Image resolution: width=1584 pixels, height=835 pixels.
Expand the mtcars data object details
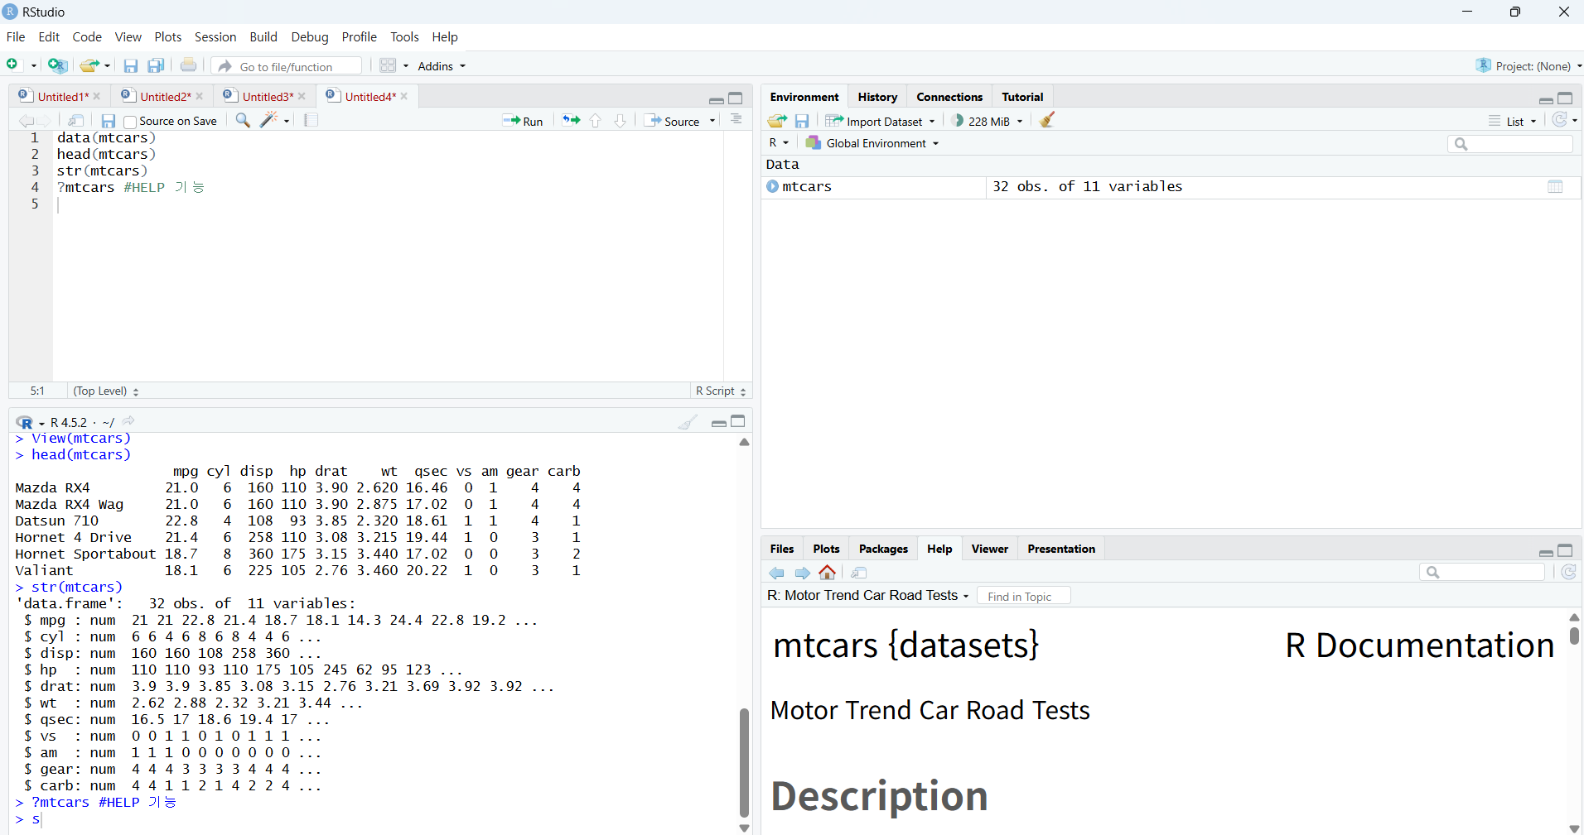coord(772,186)
